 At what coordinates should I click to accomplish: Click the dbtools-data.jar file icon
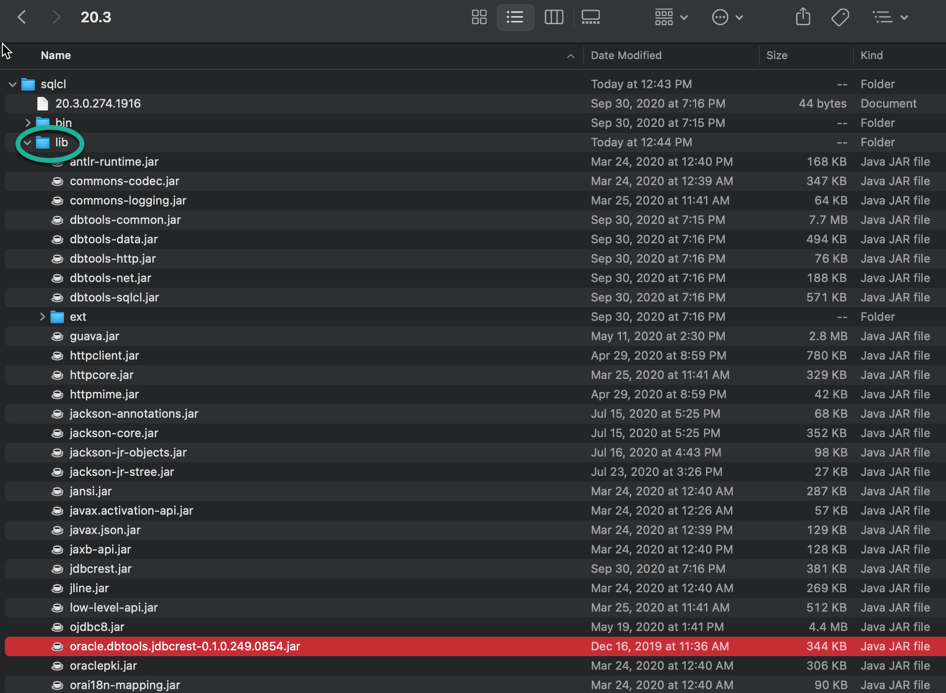point(57,239)
